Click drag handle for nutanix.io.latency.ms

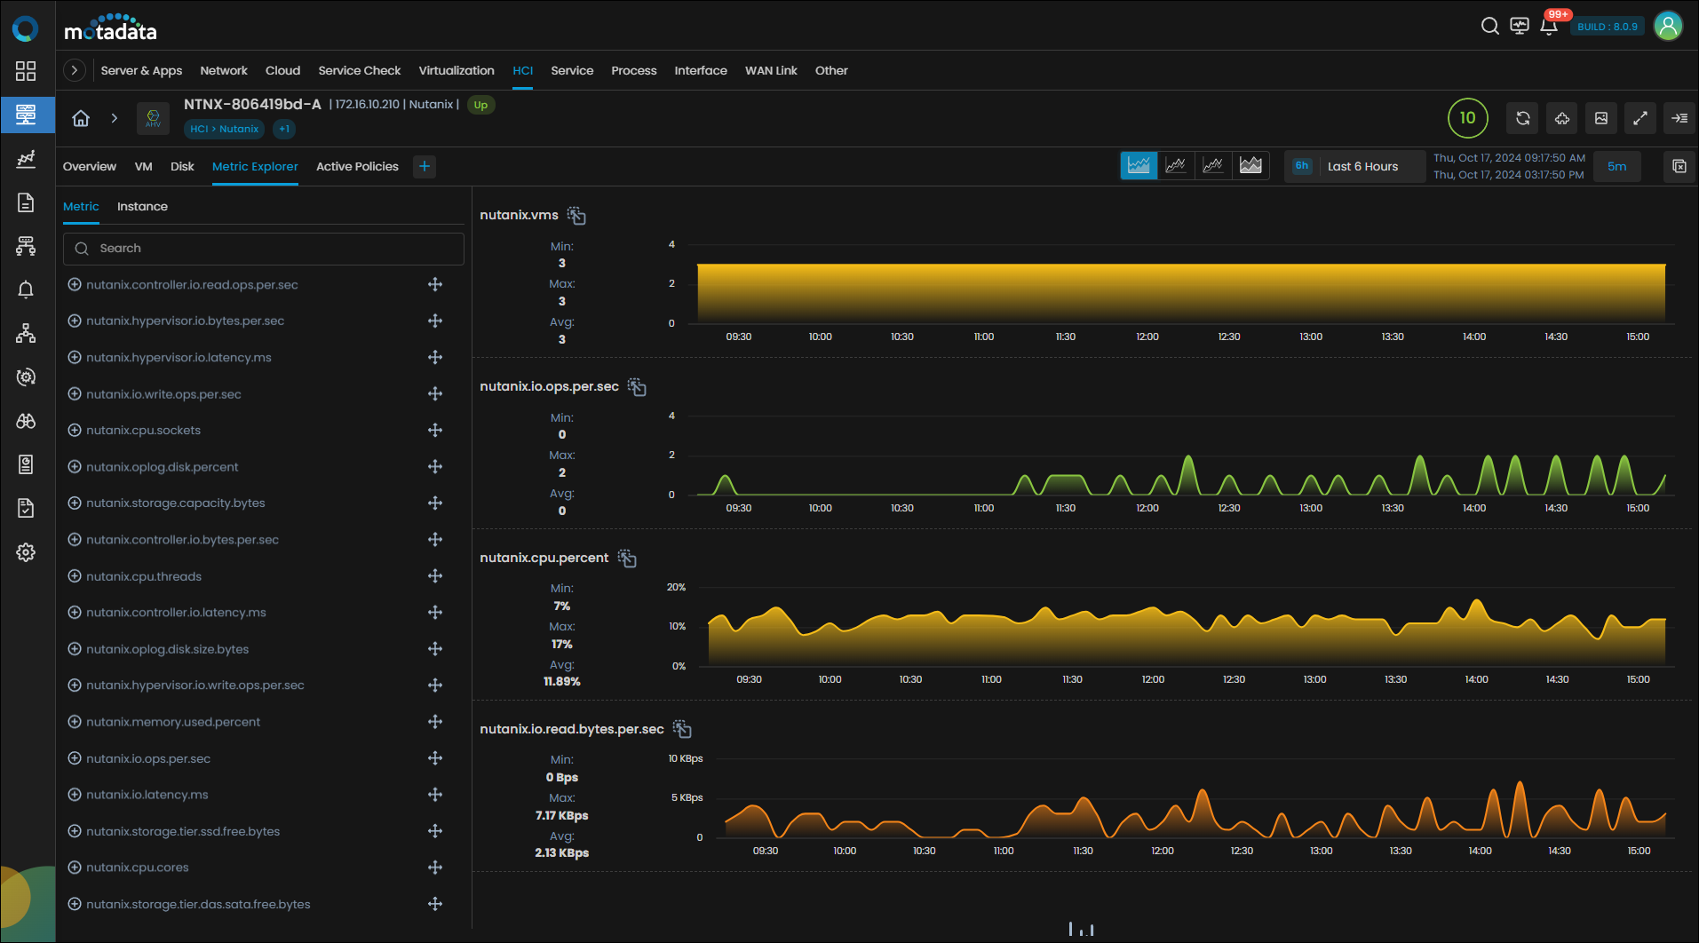[x=435, y=795]
